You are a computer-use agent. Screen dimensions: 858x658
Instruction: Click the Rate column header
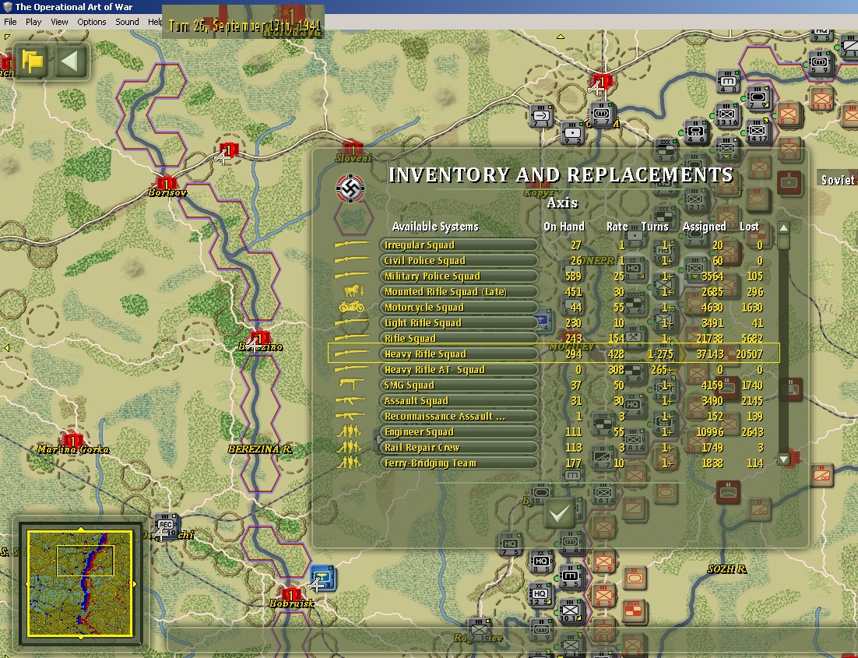[617, 227]
